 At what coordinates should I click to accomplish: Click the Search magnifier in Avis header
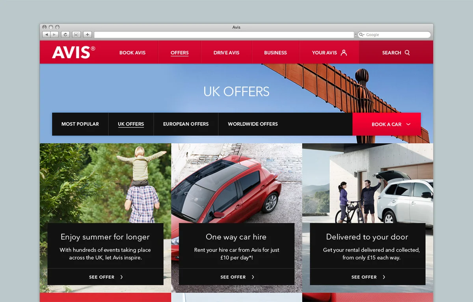407,52
